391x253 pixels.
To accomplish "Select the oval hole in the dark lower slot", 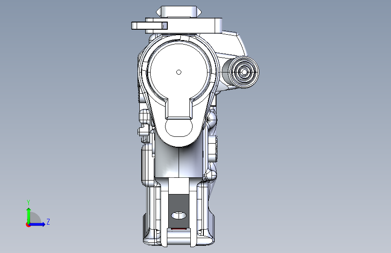I will (179, 215).
